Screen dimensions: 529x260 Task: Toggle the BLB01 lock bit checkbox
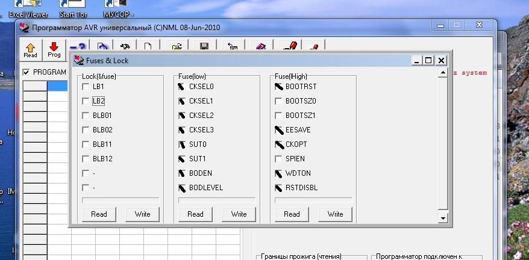(x=86, y=116)
